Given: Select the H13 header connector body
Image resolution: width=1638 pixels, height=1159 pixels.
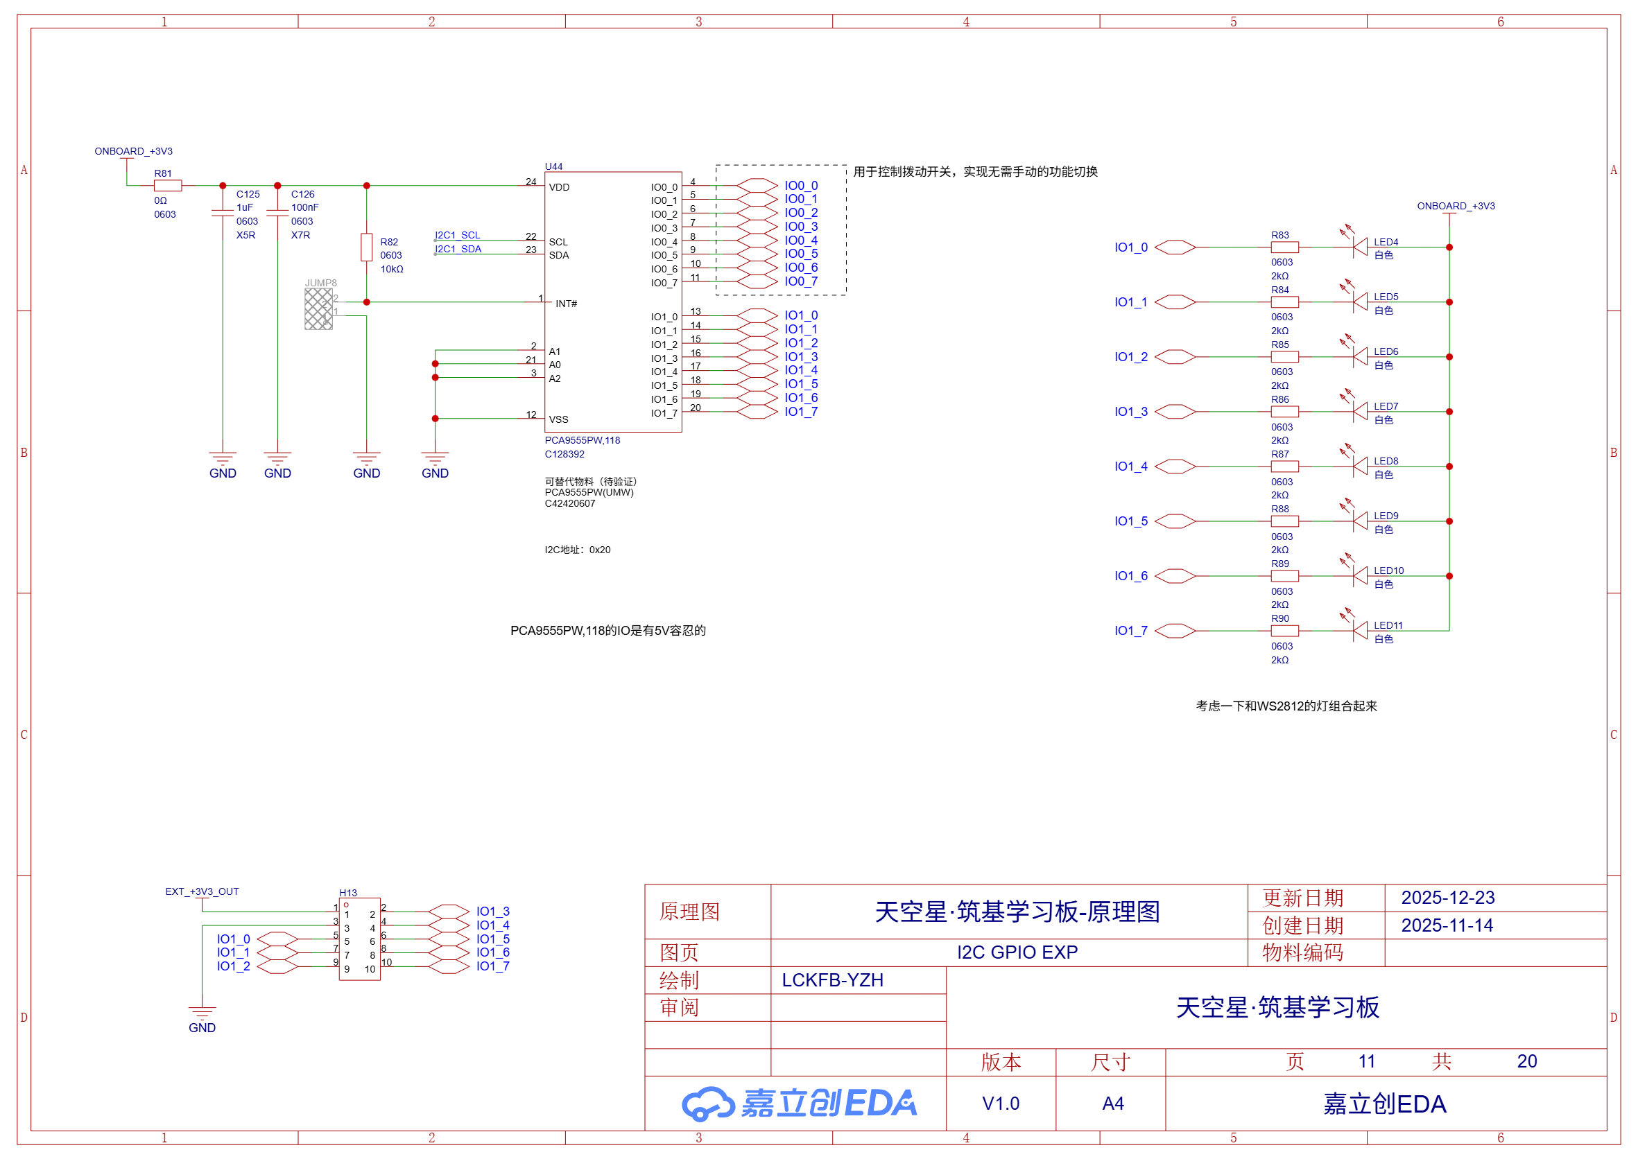Looking at the screenshot, I should pos(359,939).
